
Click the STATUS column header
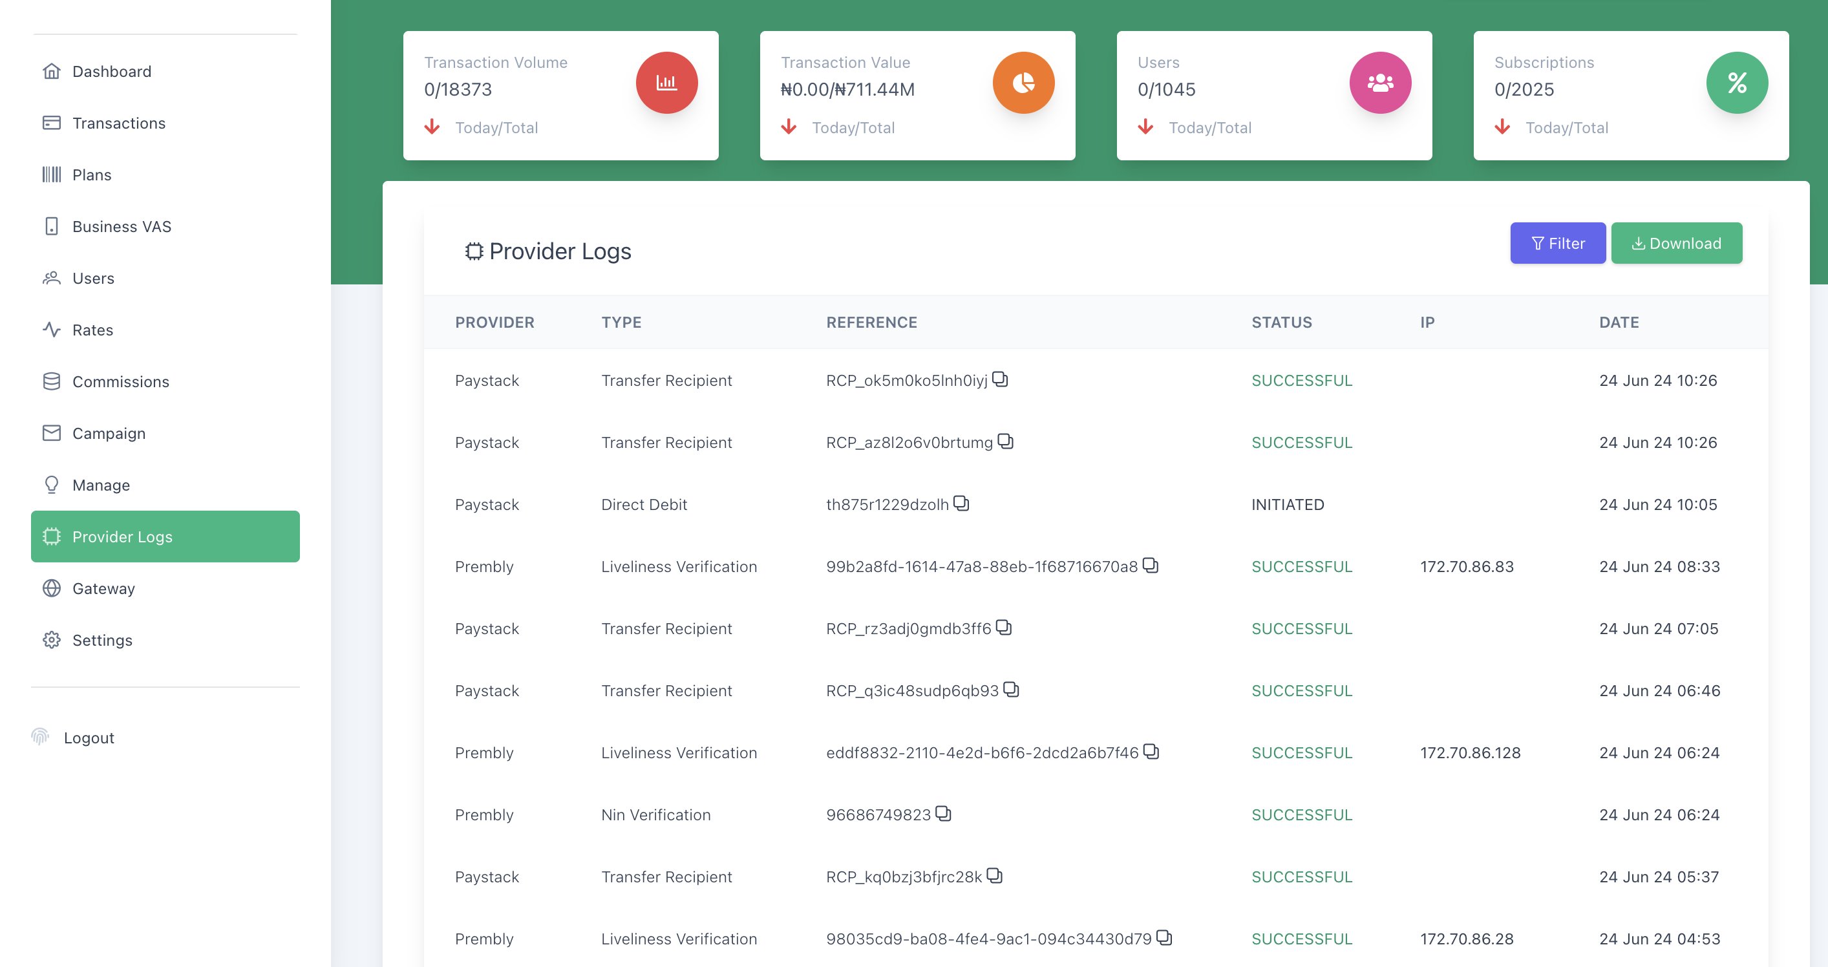(x=1282, y=322)
